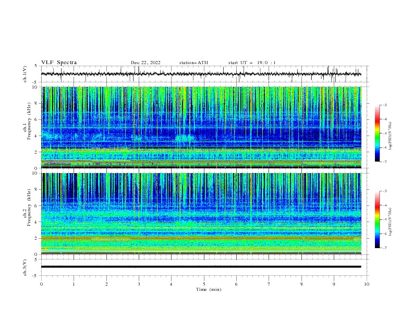Viewport: 413px width, 319px height.
Task: Click the "-7" label on ch.2 color bar
Action: [x=384, y=248]
